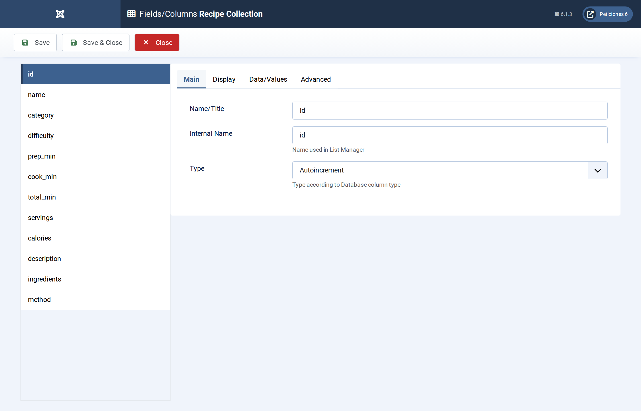Image resolution: width=641 pixels, height=411 pixels.
Task: Select the description field
Action: tap(95, 259)
